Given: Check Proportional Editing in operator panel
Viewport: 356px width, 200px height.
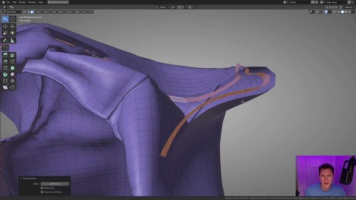Looking at the screenshot, I should pyautogui.click(x=42, y=192).
